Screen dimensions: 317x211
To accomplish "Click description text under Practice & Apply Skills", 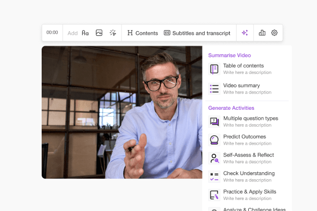I will [x=247, y=198].
